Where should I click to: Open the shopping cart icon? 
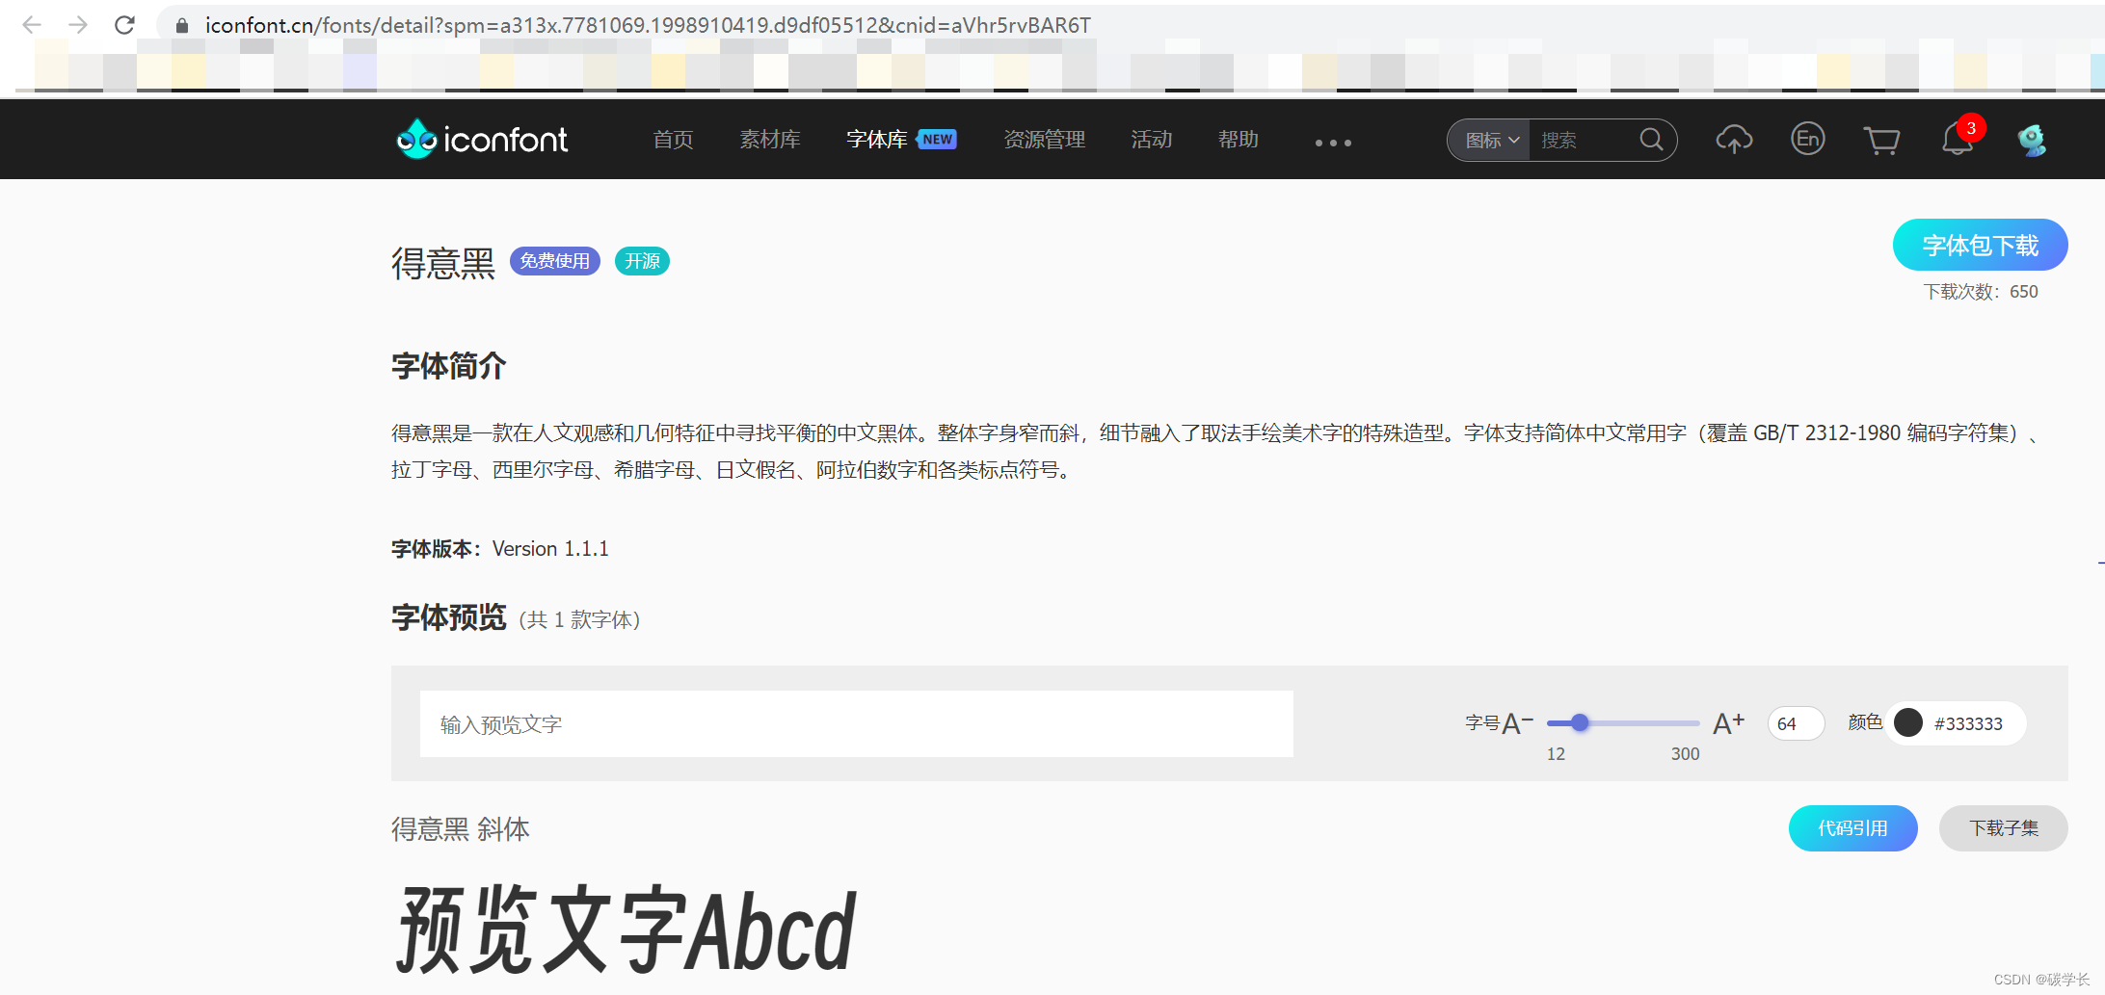[x=1880, y=141]
